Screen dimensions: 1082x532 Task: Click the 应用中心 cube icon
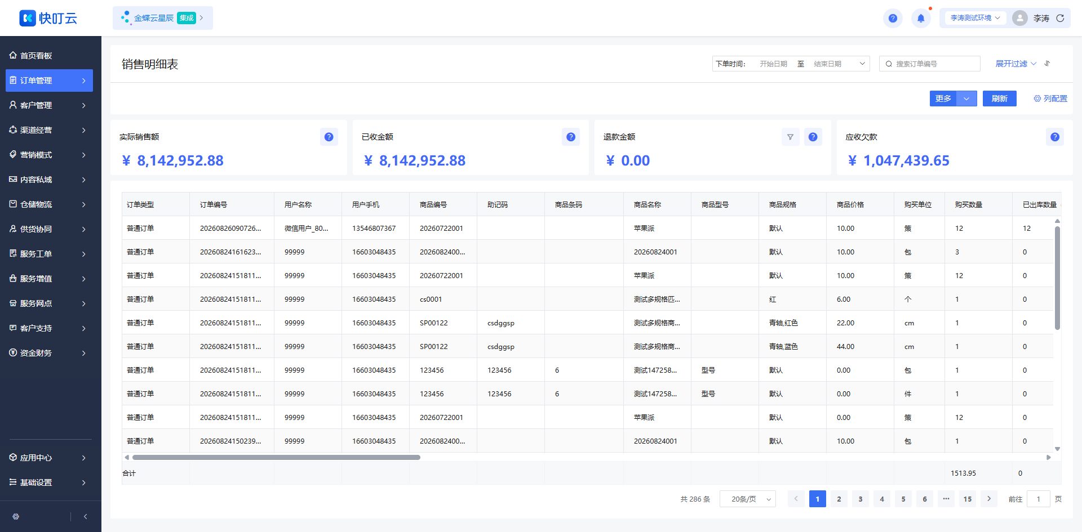[13, 457]
